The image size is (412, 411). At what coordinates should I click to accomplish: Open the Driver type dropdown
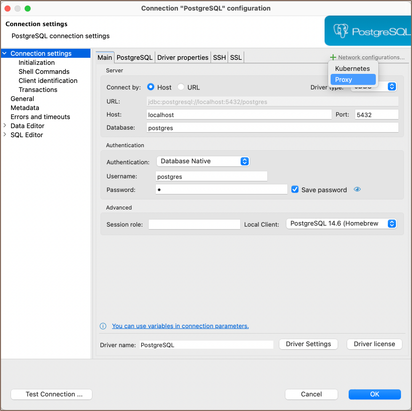[x=392, y=86]
